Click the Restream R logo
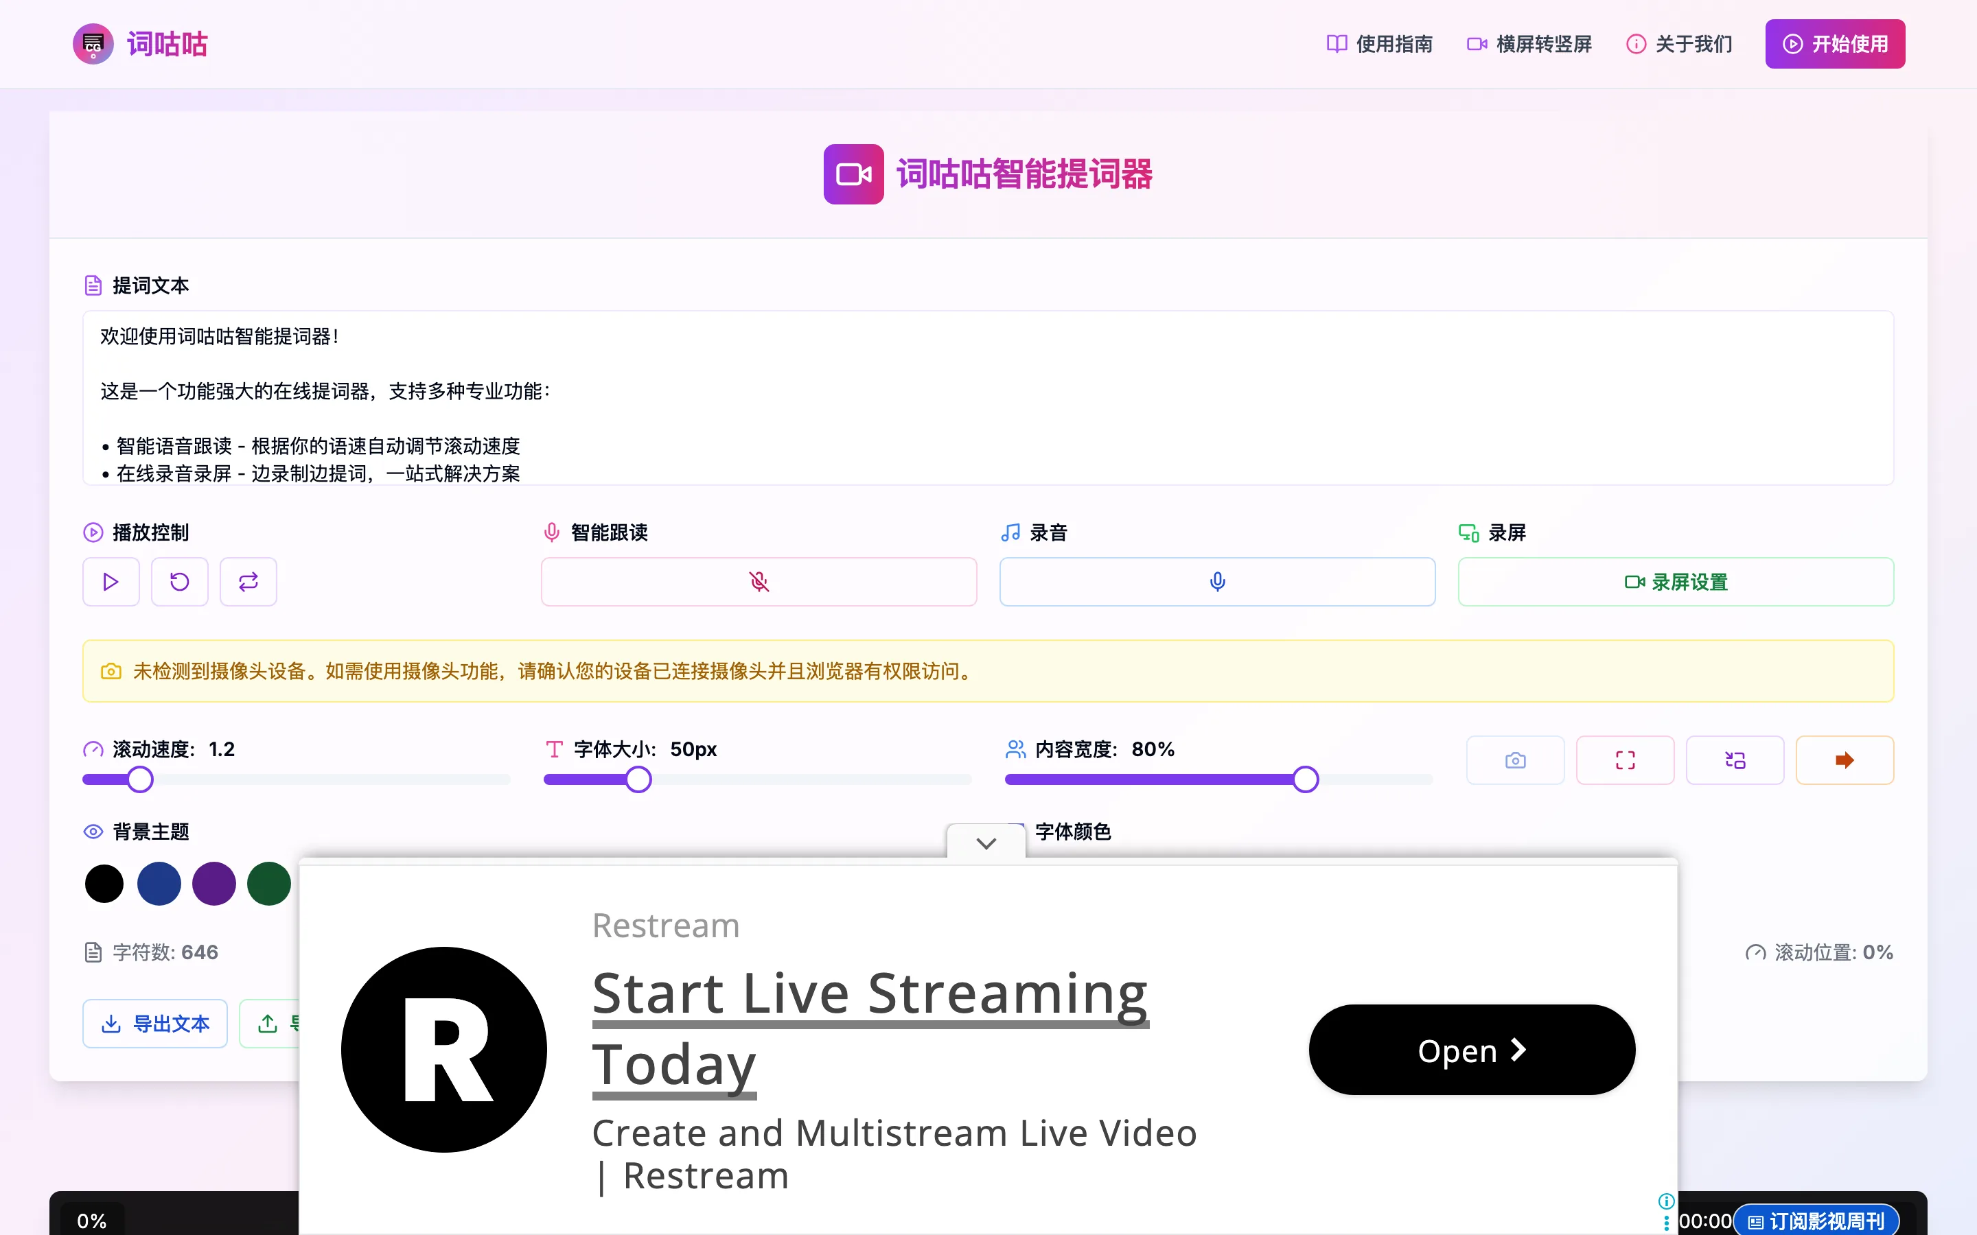The width and height of the screenshot is (1977, 1235). [444, 1050]
